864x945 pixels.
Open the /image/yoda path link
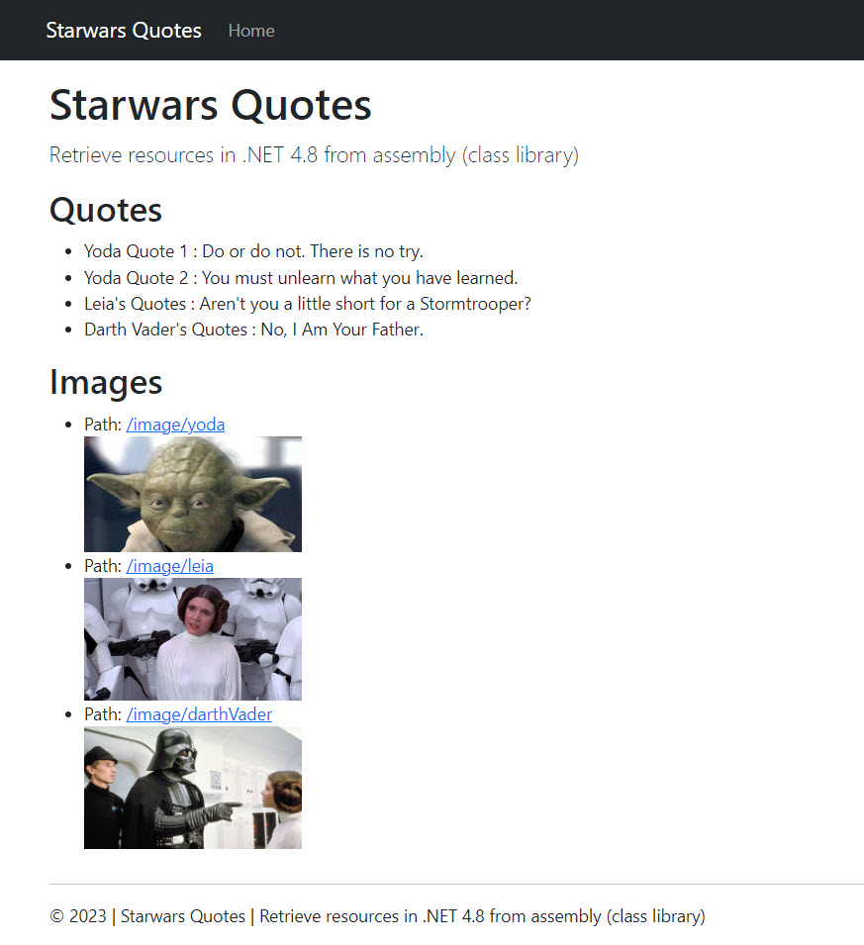click(175, 425)
